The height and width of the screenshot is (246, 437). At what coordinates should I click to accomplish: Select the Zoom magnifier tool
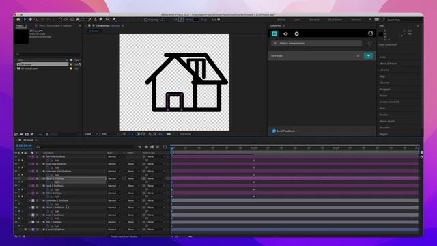[x=36, y=20]
